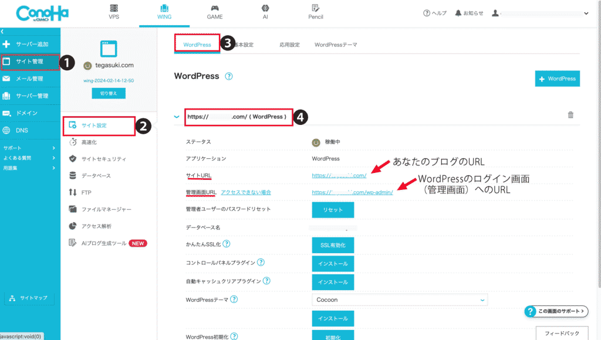Click help icon next to WordPress heading
This screenshot has height=340, width=601.
[229, 76]
